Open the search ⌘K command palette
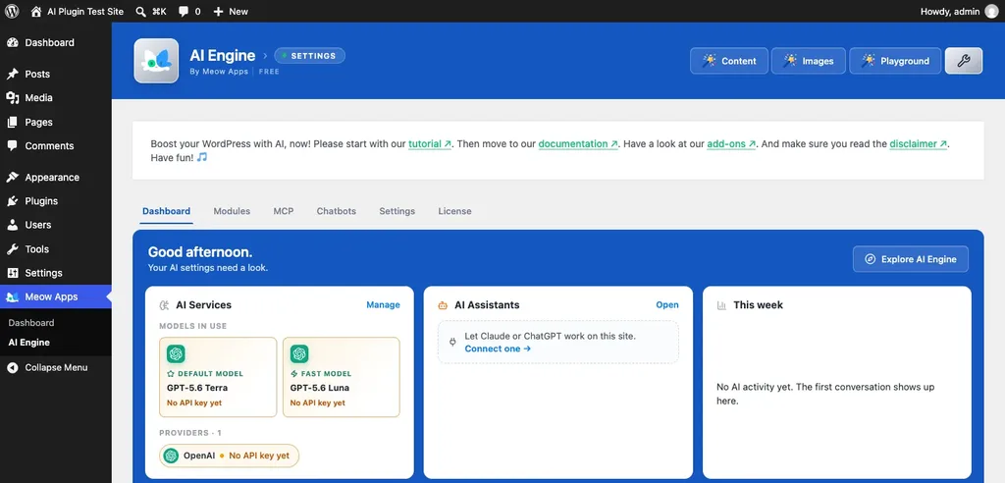Viewport: 1005px width, 483px height. pos(151,12)
